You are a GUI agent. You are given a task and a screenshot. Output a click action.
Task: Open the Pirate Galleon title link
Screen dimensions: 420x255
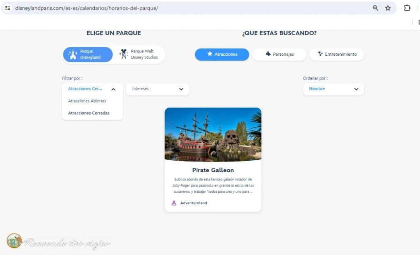coord(213,170)
